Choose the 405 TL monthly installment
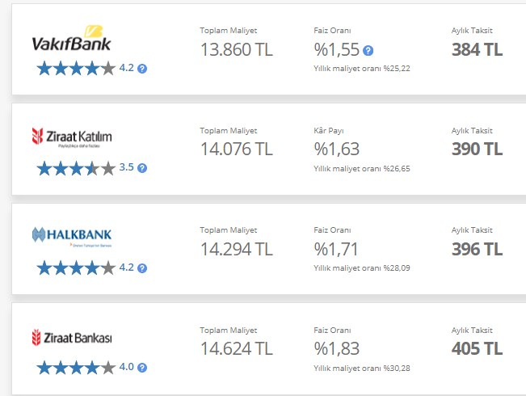526x396 pixels. click(x=477, y=348)
